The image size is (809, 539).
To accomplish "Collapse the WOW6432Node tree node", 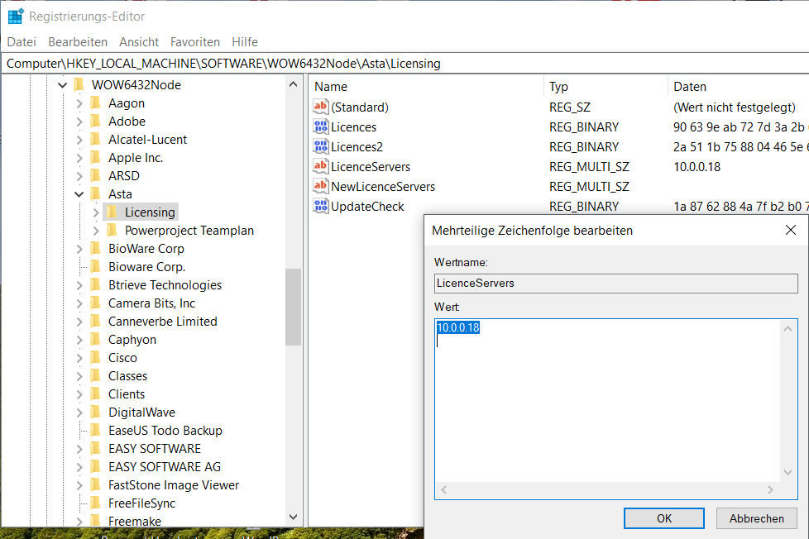I will [63, 85].
